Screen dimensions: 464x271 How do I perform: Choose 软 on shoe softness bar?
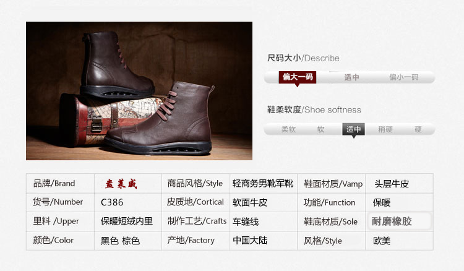[x=320, y=129]
